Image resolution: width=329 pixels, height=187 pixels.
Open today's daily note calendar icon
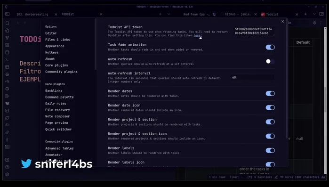pyautogui.click(x=7, y=52)
